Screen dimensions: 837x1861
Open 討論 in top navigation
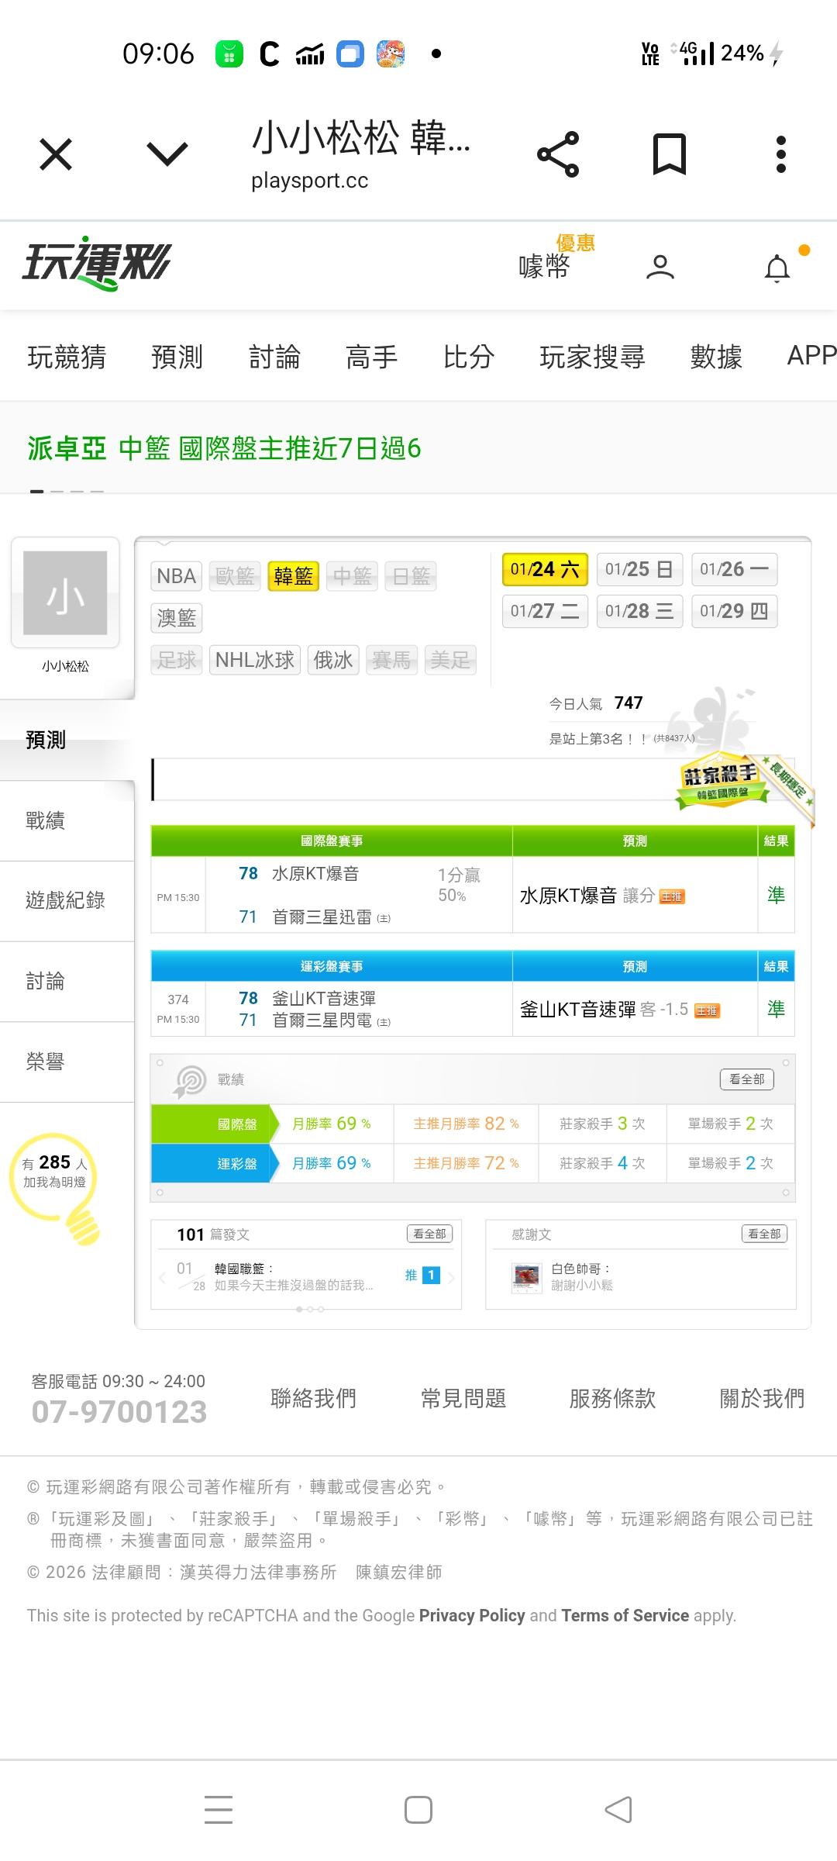(274, 357)
